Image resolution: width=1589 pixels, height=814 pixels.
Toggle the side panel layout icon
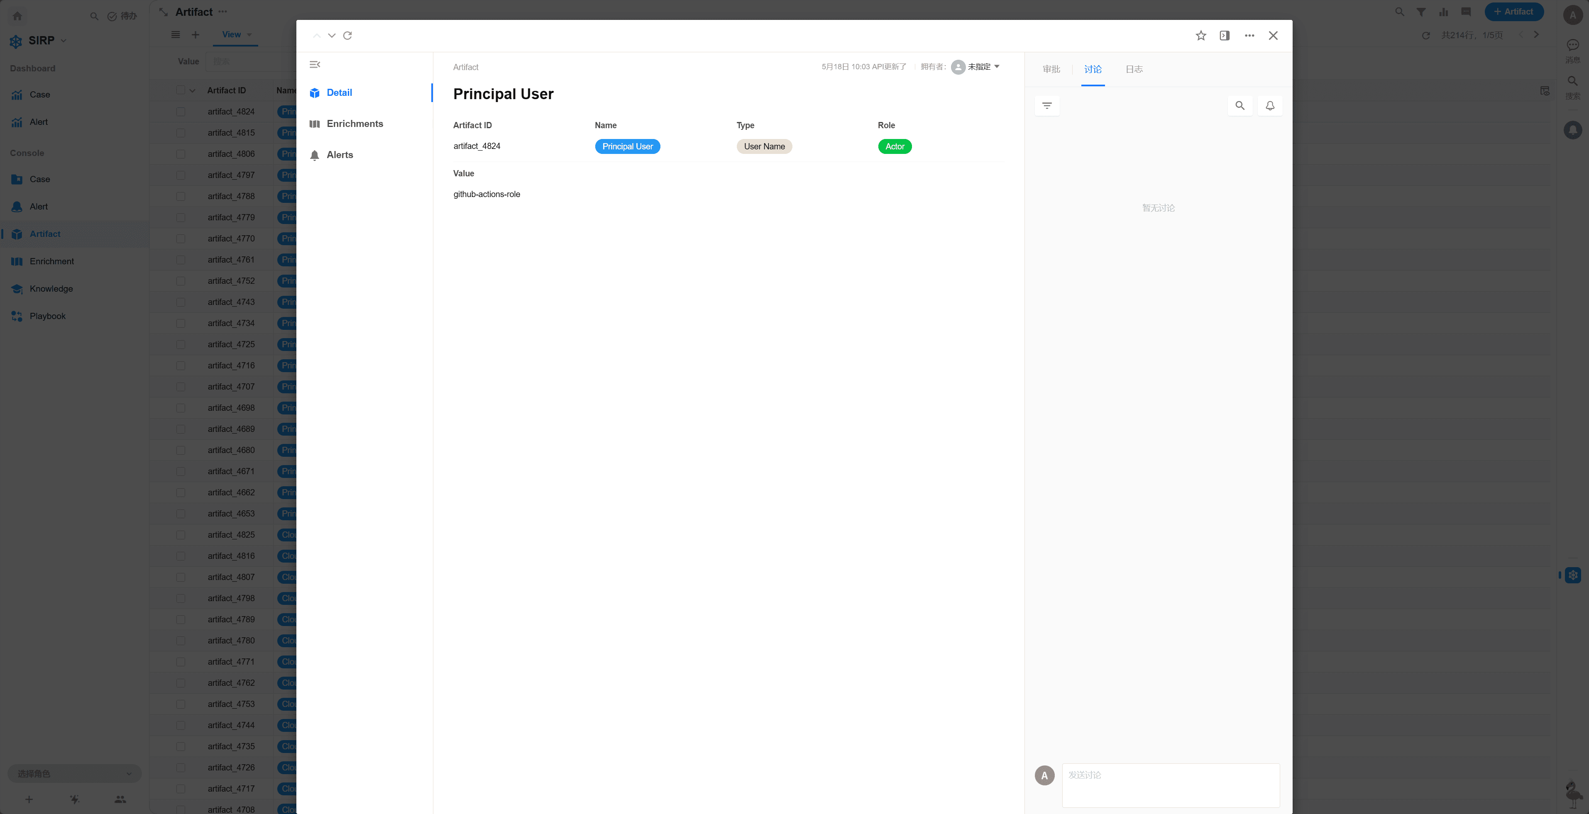[1225, 36]
